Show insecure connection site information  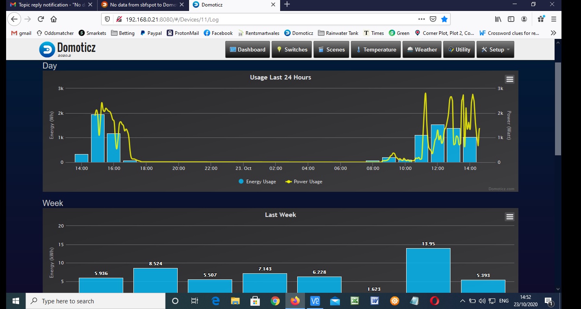(x=119, y=19)
